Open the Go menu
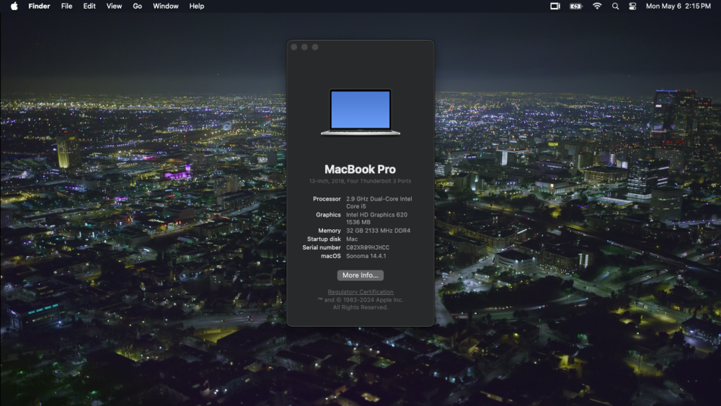Screen dimensions: 721x406 137,6
